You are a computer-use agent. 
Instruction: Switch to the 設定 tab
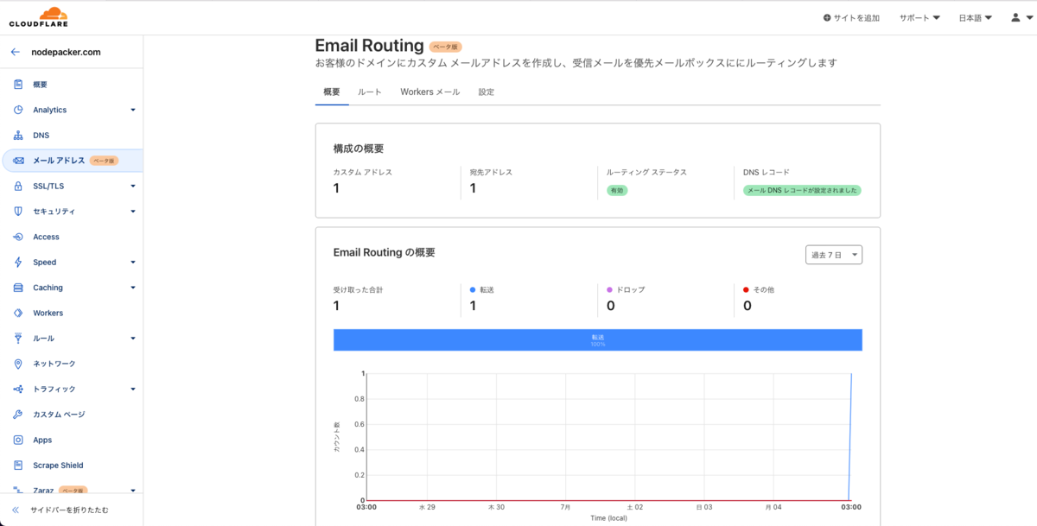click(x=487, y=92)
